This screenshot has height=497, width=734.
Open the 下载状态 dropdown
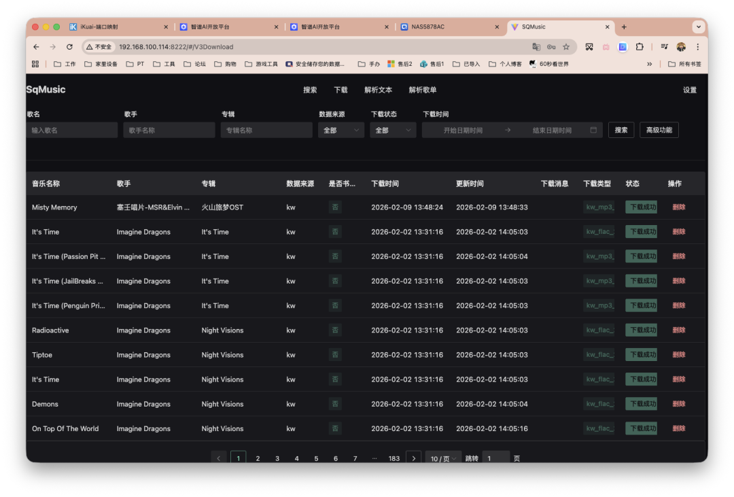(x=393, y=129)
